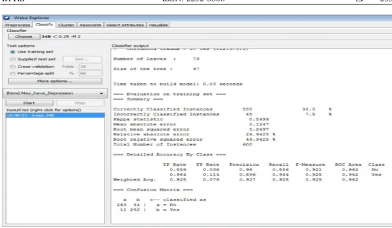This screenshot has height=228, width=392.
Task: Click the TP Rate column header
Action: point(174,164)
